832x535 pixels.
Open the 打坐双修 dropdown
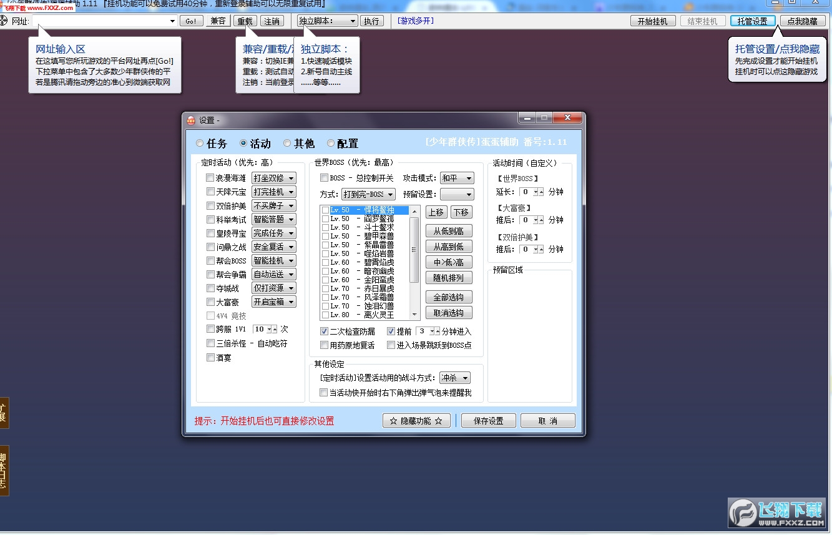[x=273, y=178]
